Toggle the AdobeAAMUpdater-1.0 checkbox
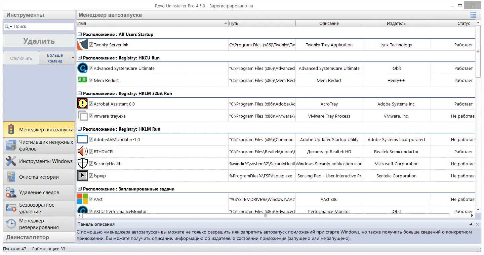This screenshot has width=484, height=255. pyautogui.click(x=91, y=139)
